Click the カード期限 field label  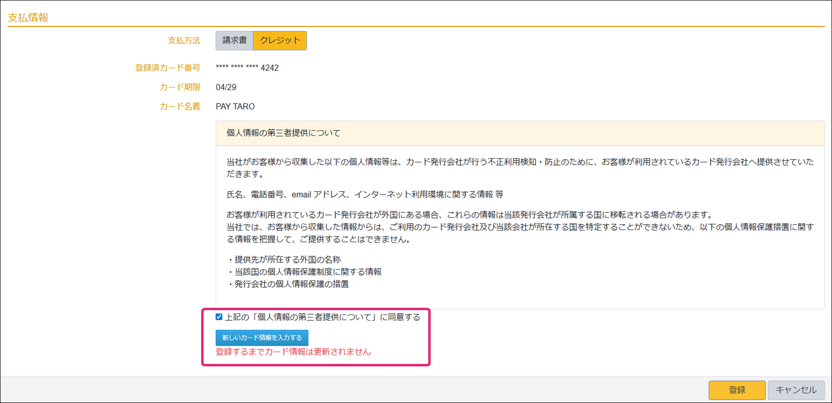pos(180,87)
